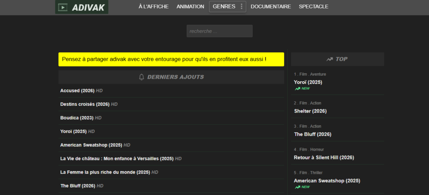The width and height of the screenshot is (429, 195).
Task: Click the '4 . Film . Horreur' label
Action: click(x=309, y=149)
